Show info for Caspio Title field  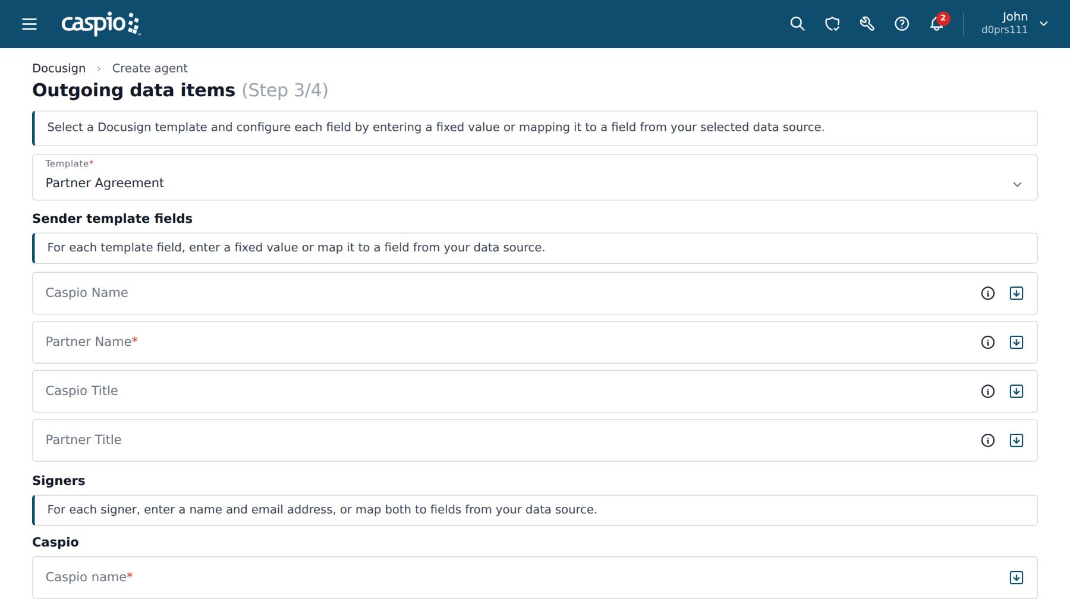pos(987,391)
